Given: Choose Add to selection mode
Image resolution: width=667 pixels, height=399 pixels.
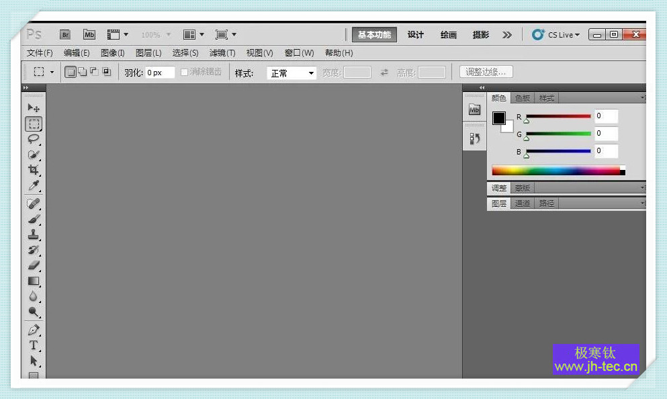Looking at the screenshot, I should 82,72.
